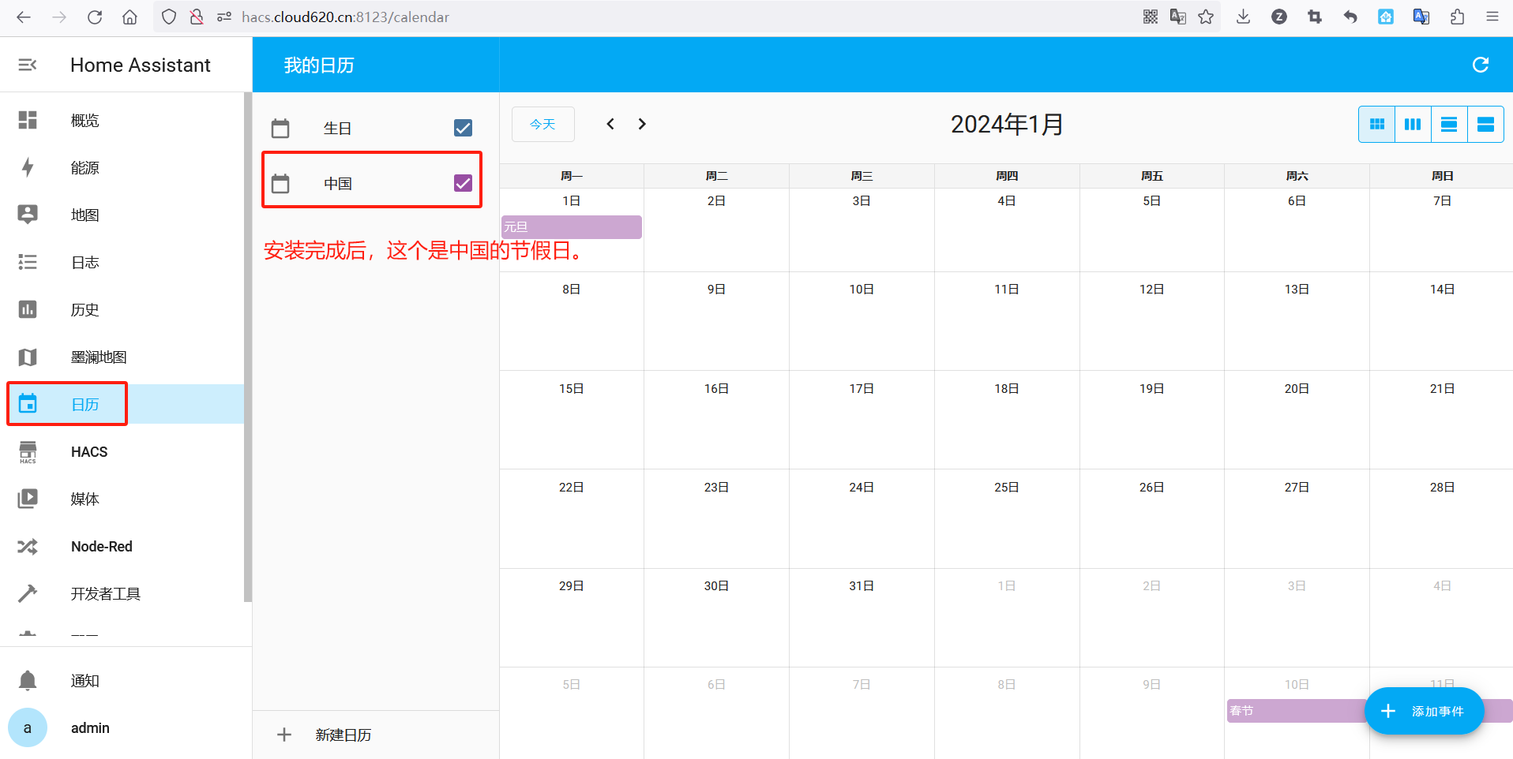Viewport: 1513px width, 759px height.
Task: Click 新建日历 to create a calendar
Action: 343,735
